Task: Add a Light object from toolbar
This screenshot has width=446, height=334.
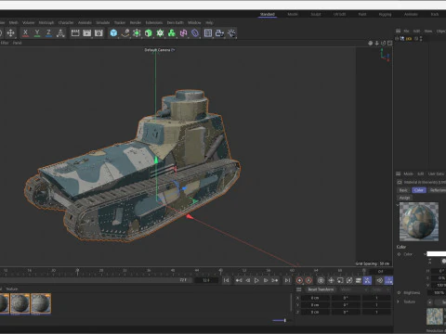Action: [231, 32]
